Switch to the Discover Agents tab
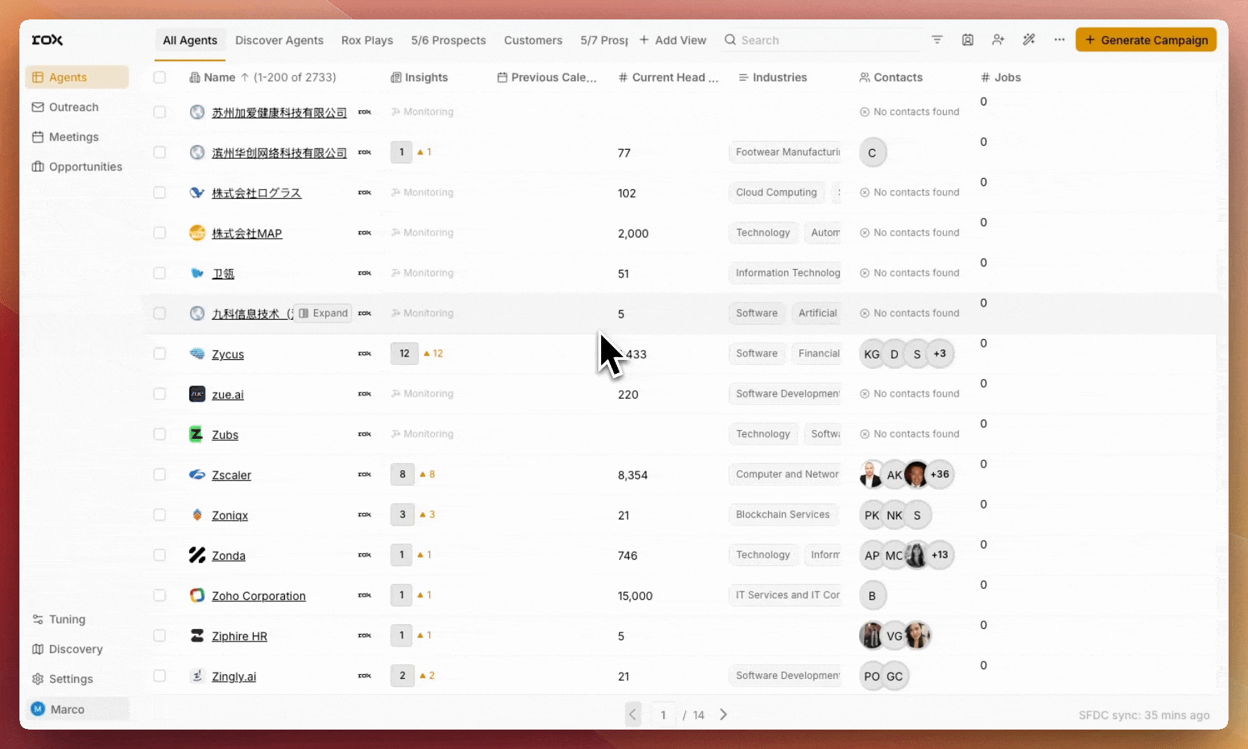 pyautogui.click(x=279, y=40)
